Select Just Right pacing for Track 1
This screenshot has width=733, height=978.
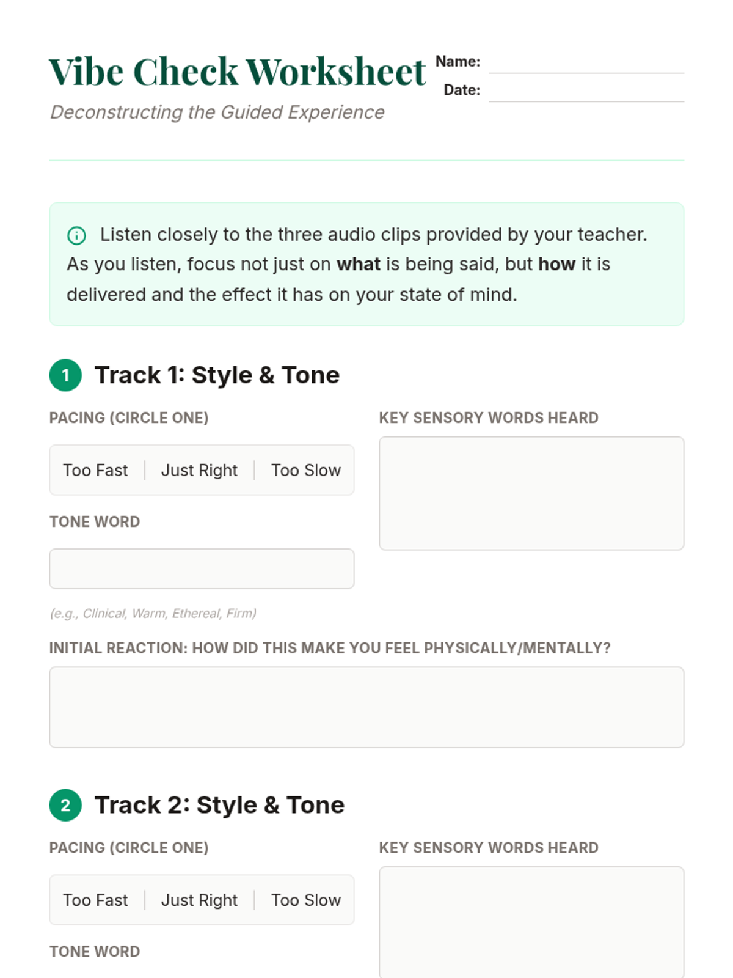click(199, 470)
